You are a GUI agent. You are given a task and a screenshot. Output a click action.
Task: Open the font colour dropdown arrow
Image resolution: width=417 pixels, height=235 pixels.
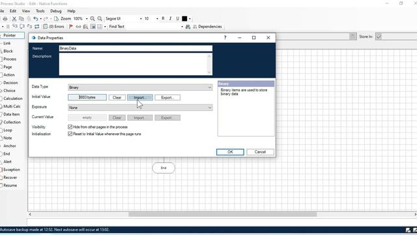pyautogui.click(x=190, y=19)
